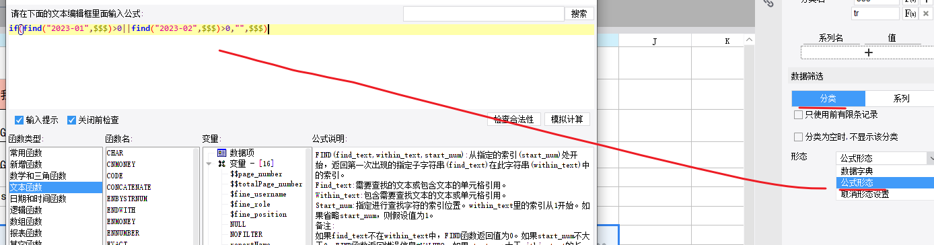This screenshot has height=245, width=934.
Task: Enable 分类为空时,不显示该分类 option
Action: (798, 137)
